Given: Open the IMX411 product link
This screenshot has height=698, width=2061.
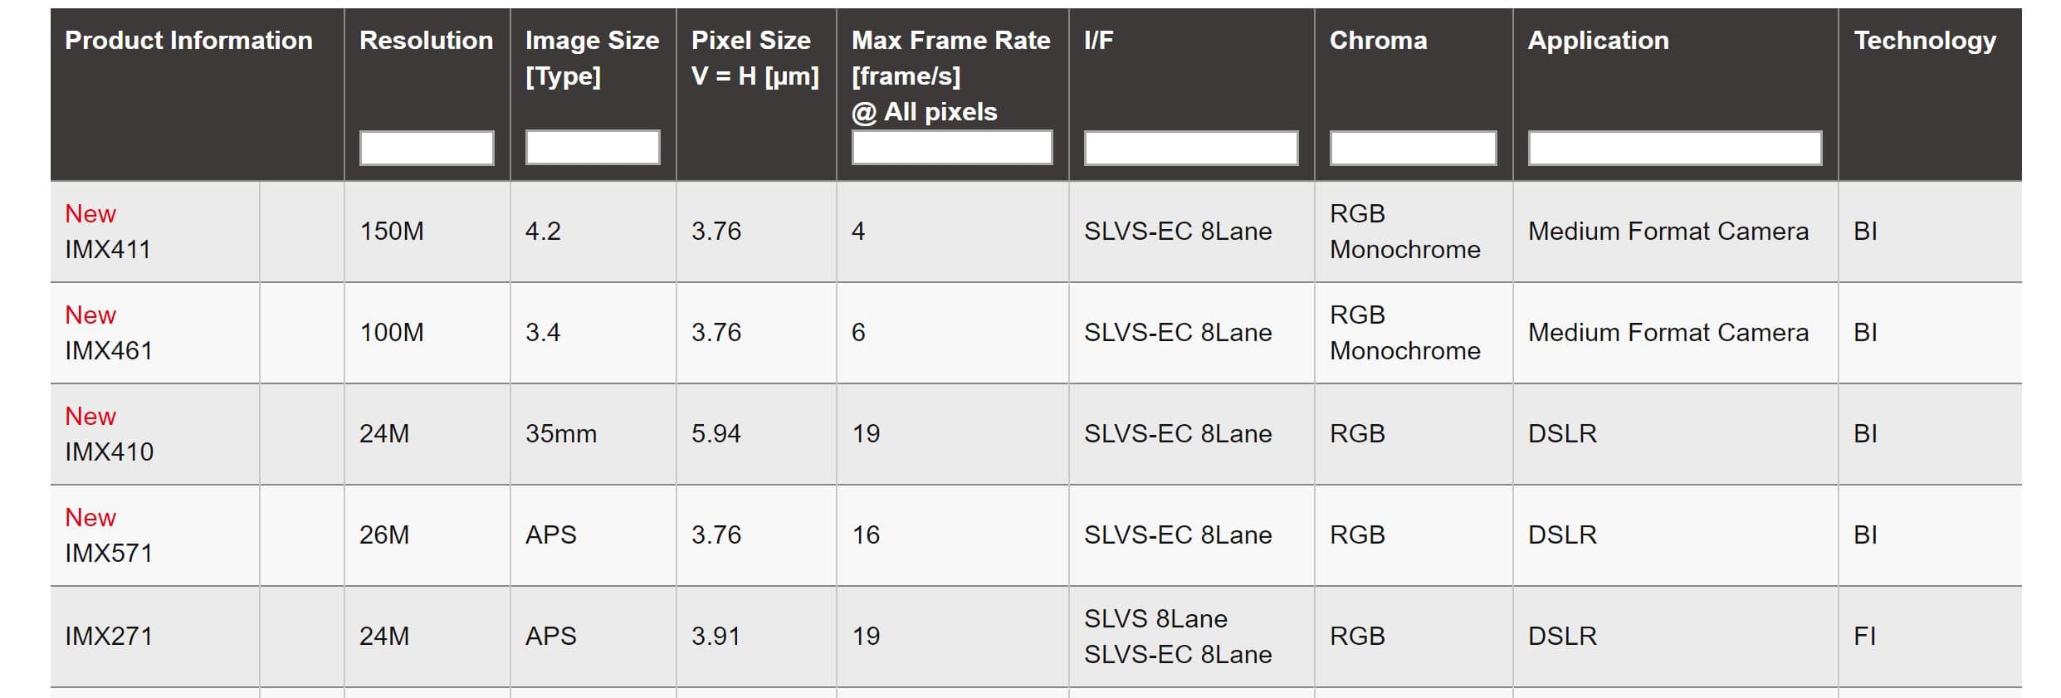Looking at the screenshot, I should (x=108, y=249).
